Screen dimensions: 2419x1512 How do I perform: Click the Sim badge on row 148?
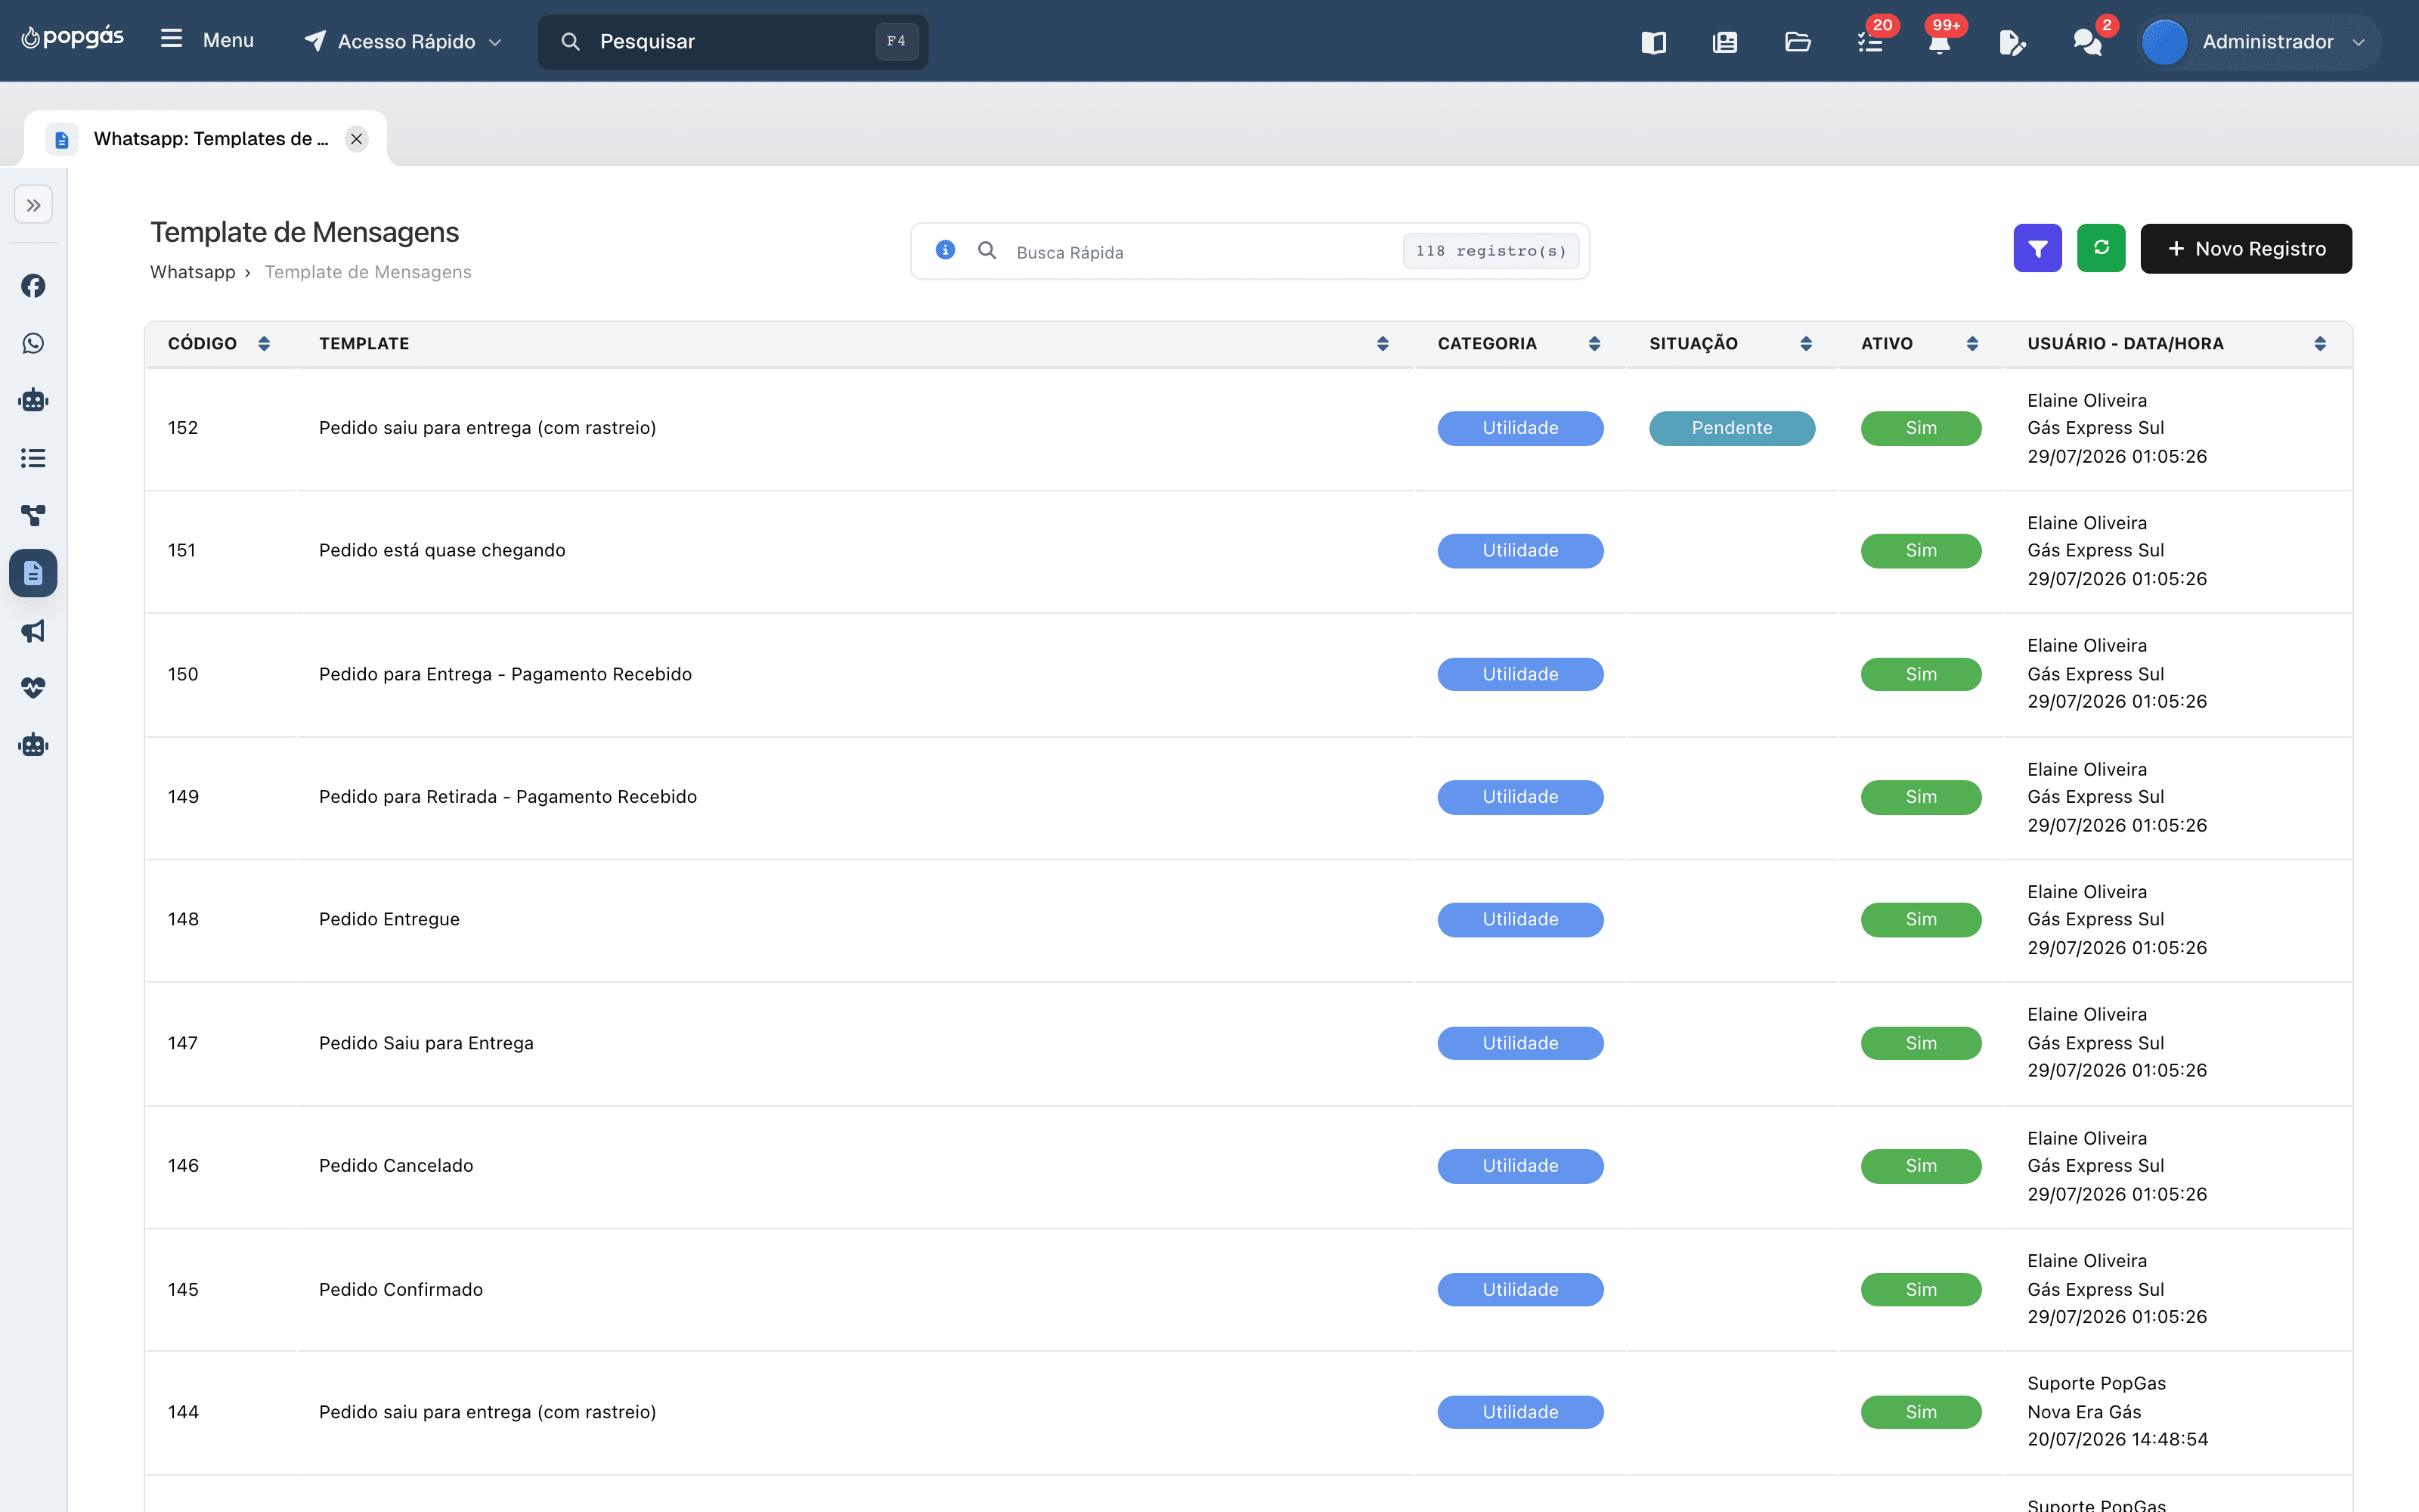1921,920
